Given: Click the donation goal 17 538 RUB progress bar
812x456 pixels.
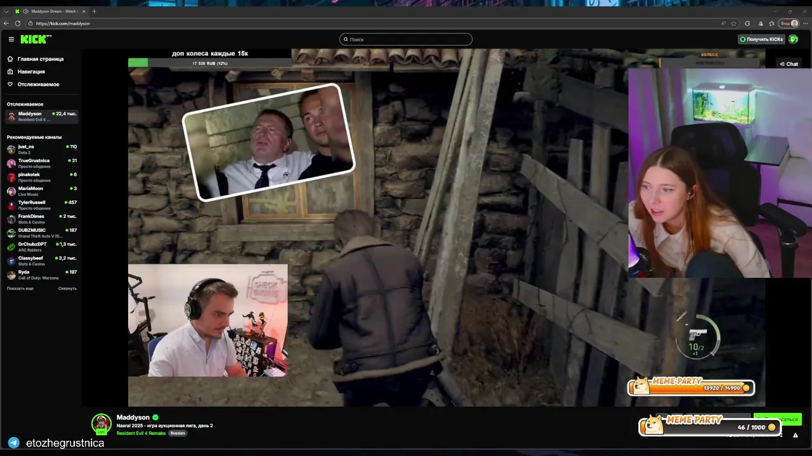Looking at the screenshot, I should tap(209, 63).
